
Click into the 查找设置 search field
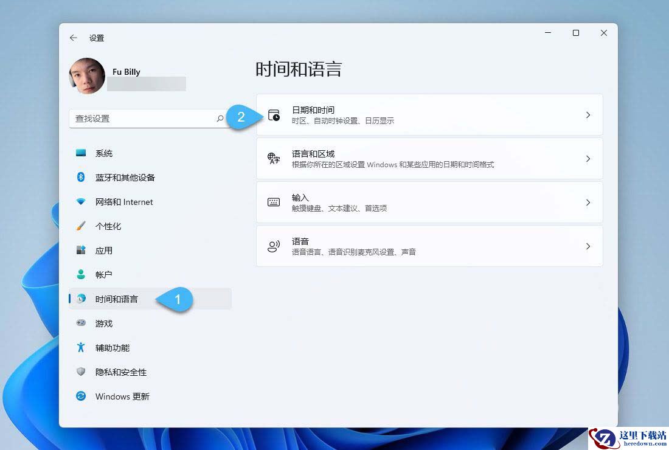pos(150,119)
